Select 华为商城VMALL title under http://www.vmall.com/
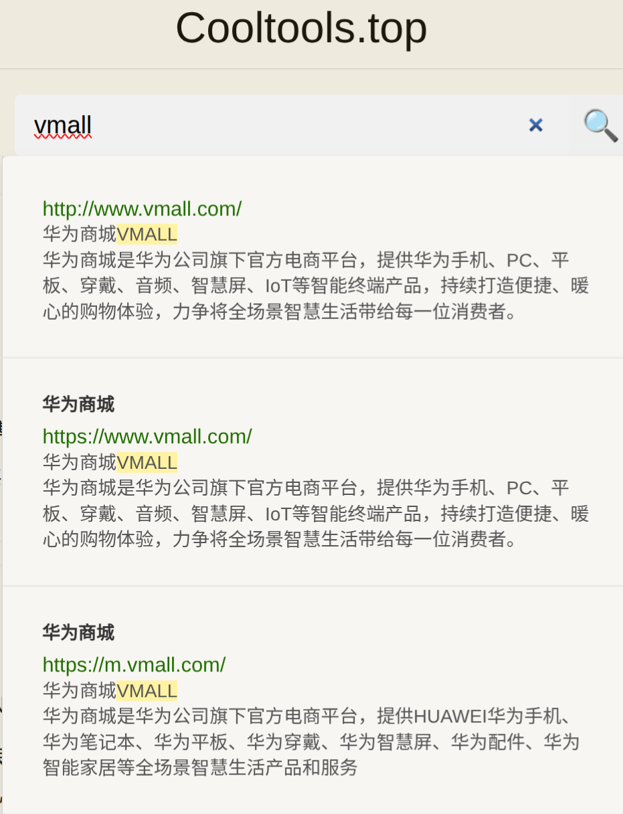The image size is (623, 814). (110, 235)
